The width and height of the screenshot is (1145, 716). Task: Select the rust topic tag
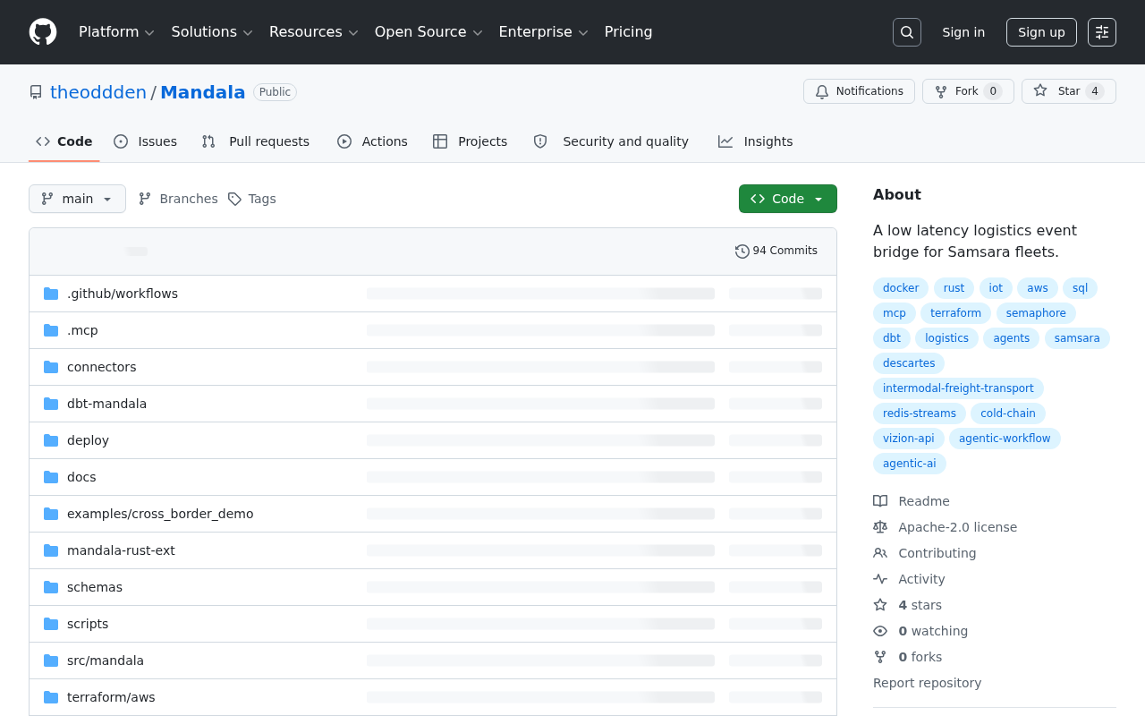(954, 288)
